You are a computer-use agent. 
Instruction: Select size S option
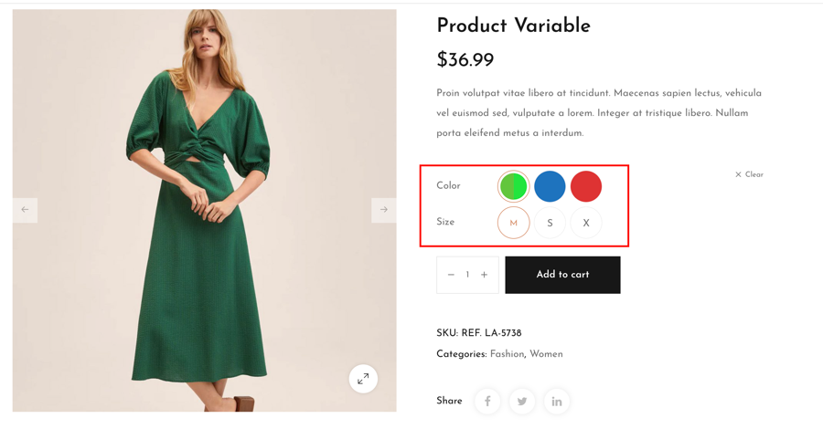click(x=550, y=223)
